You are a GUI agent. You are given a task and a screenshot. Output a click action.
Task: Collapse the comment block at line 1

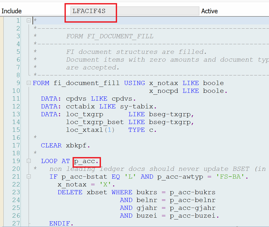29,21
